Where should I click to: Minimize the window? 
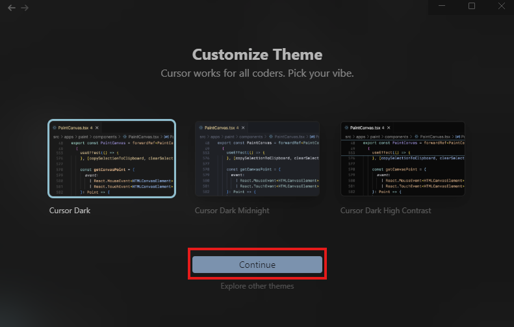click(x=442, y=6)
